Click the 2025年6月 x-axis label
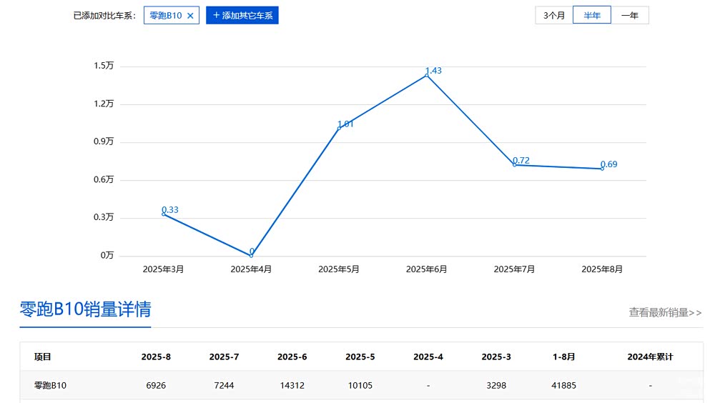This screenshot has width=715, height=403. pos(426,269)
